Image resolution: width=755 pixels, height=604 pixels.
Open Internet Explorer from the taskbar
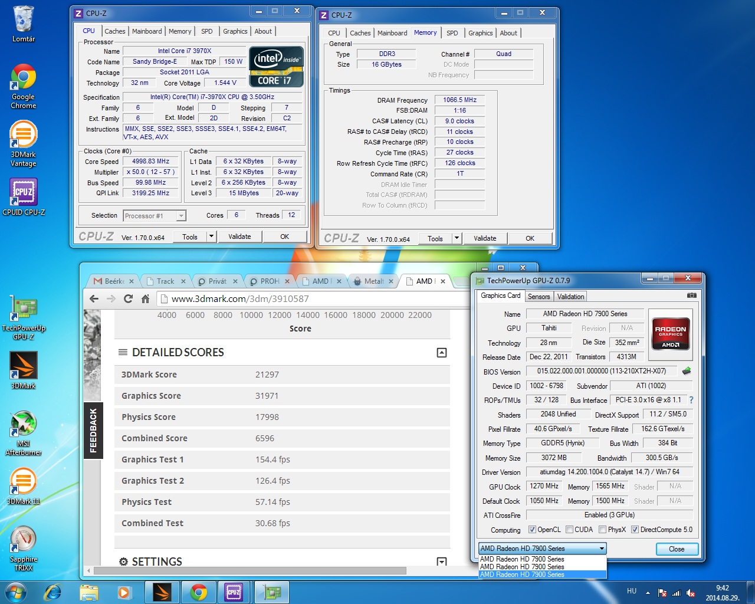click(x=53, y=592)
